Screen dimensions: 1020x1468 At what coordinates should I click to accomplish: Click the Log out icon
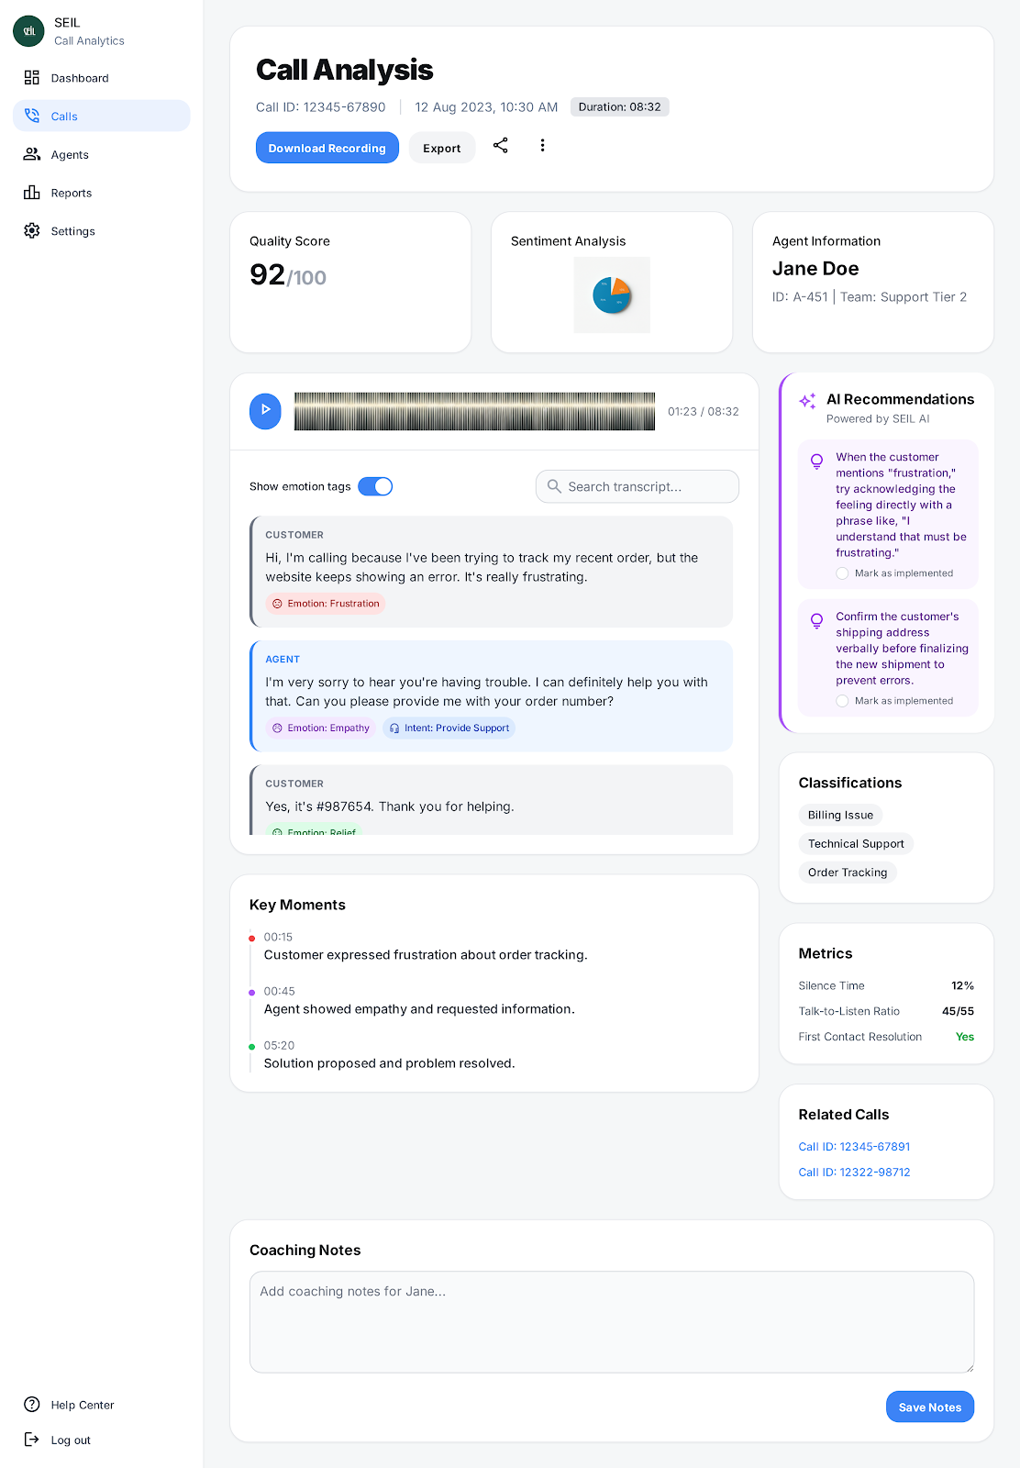pyautogui.click(x=32, y=1439)
